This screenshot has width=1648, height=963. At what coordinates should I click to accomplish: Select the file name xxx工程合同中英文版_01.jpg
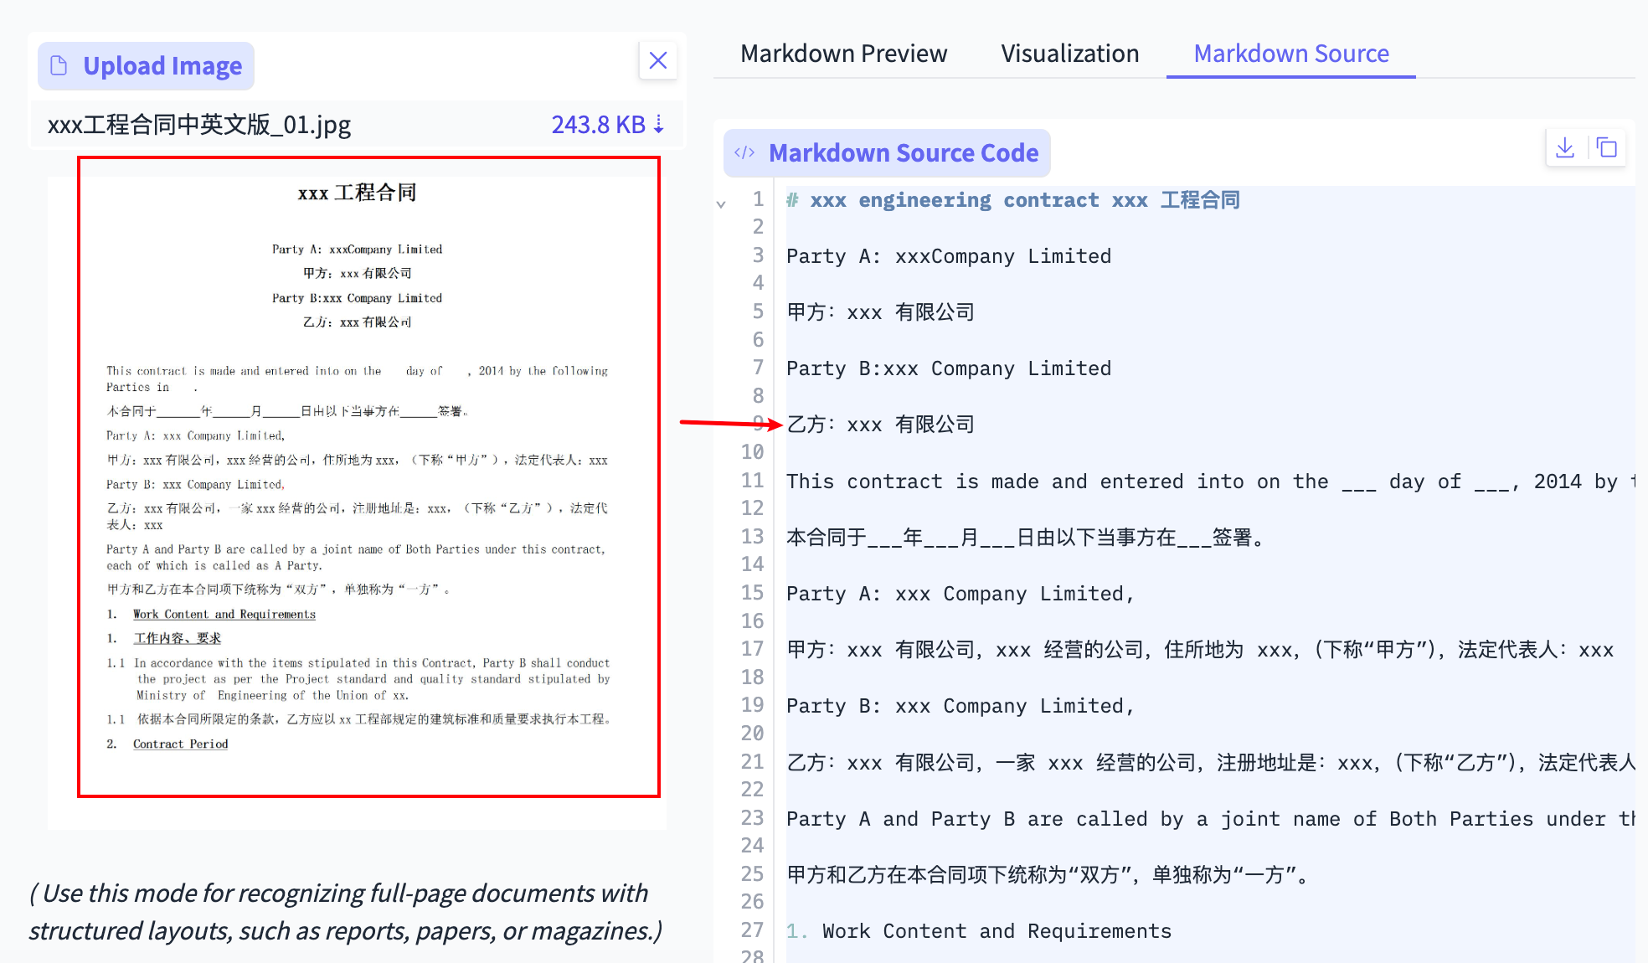click(x=198, y=124)
